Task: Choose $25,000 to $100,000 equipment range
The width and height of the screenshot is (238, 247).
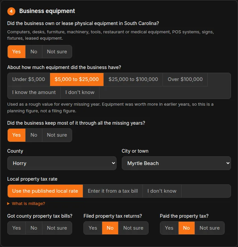Action: (133, 79)
